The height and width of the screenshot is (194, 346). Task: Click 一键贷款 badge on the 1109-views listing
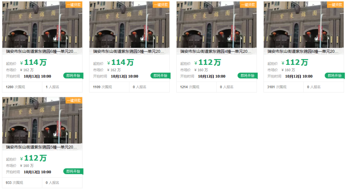(161, 4)
